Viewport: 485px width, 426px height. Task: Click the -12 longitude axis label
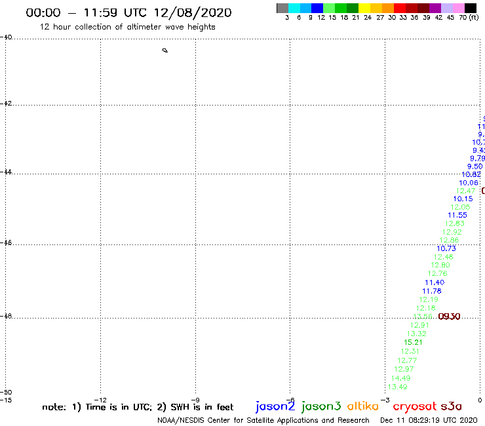(x=100, y=400)
